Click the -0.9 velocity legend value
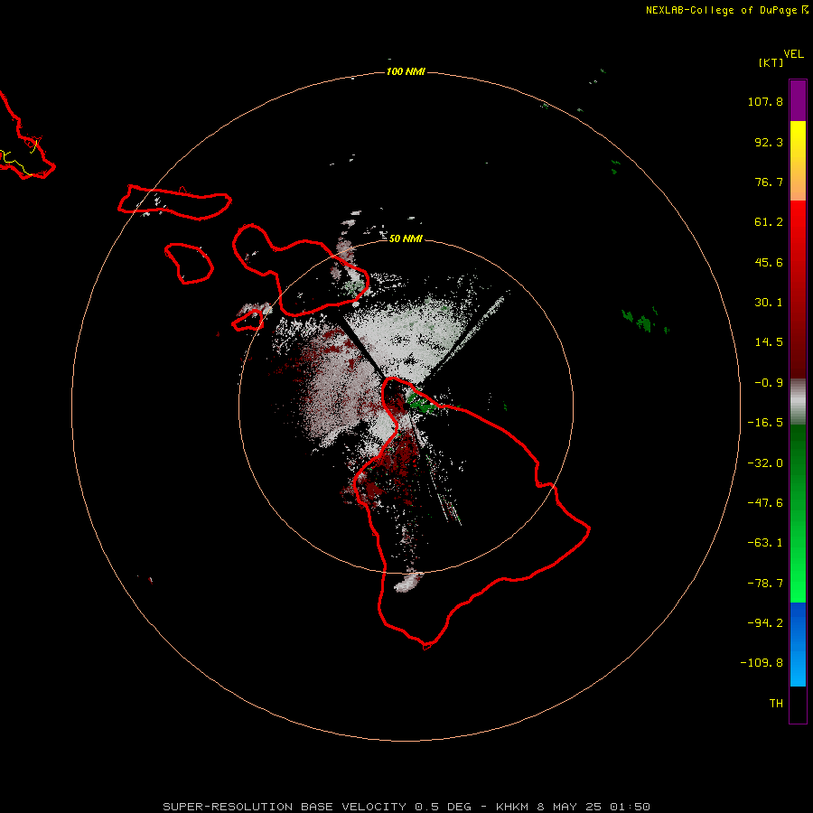 coord(769,383)
